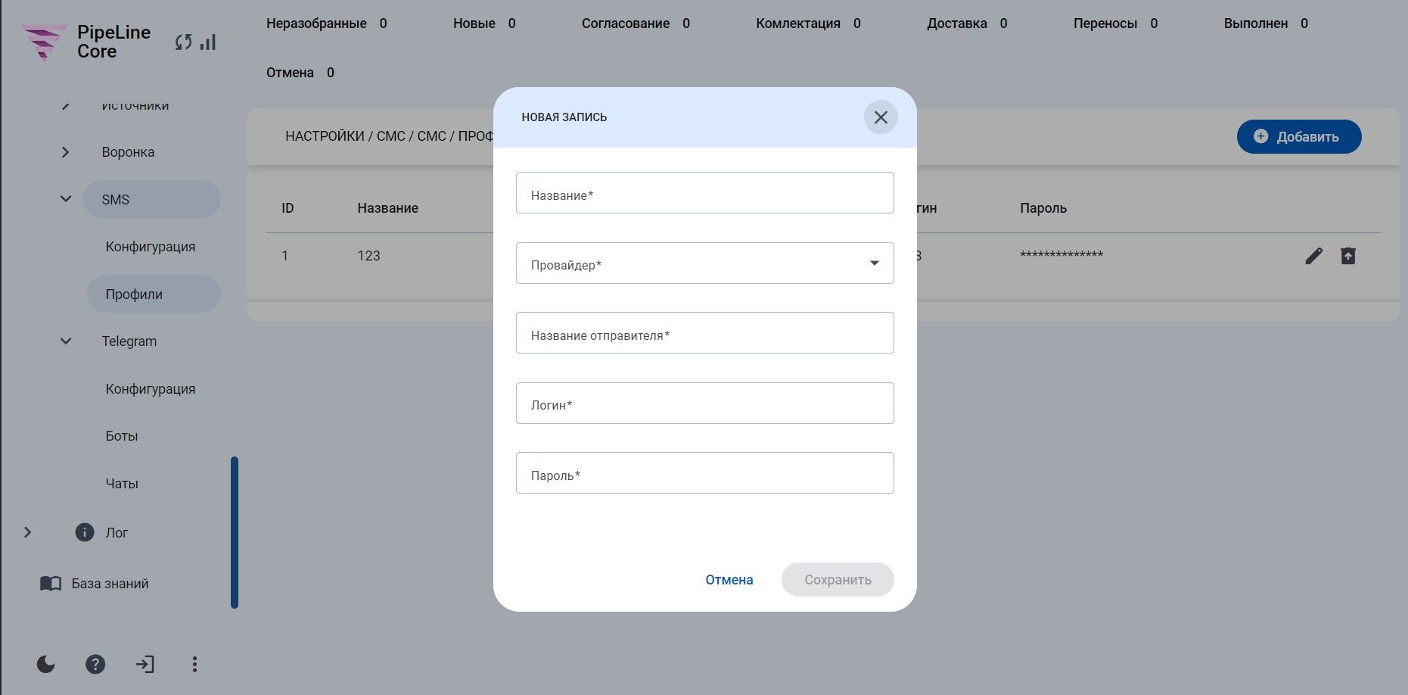This screenshot has height=695, width=1408.
Task: Select the Согласование status tab
Action: (x=636, y=23)
